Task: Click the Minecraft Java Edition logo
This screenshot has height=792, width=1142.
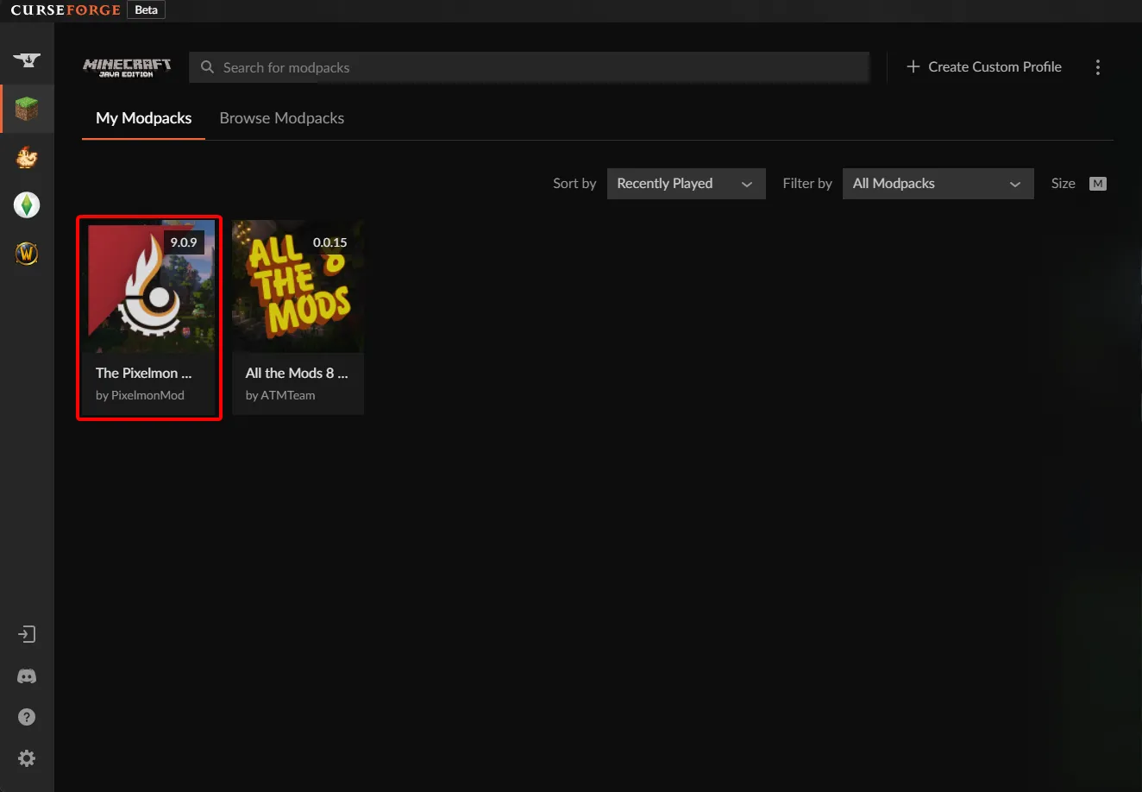Action: 127,67
